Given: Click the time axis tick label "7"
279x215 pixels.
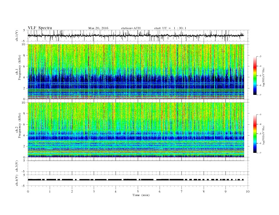Looking at the screenshot, I should 182,191.
